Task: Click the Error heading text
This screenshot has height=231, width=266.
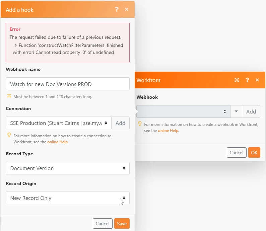Action: coord(15,29)
